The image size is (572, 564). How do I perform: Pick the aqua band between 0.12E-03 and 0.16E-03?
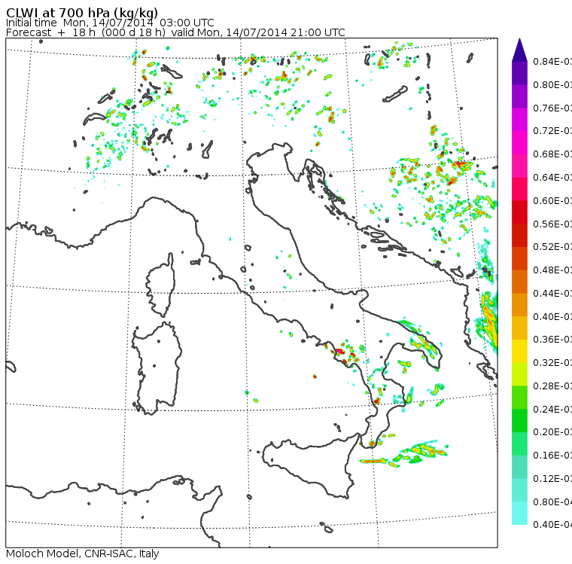coord(519,467)
